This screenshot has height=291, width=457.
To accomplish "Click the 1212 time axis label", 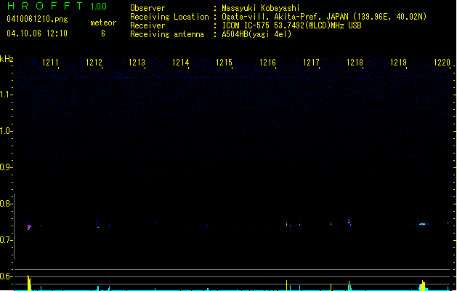I will (94, 63).
